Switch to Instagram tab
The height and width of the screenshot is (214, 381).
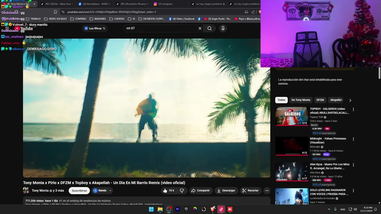170,4
